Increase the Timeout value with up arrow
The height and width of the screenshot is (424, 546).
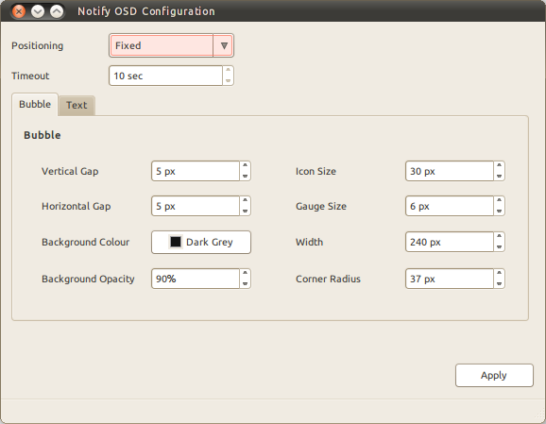tap(228, 71)
